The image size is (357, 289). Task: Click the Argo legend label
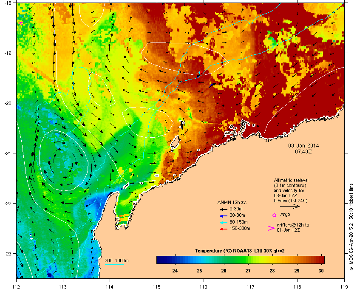click(285, 215)
